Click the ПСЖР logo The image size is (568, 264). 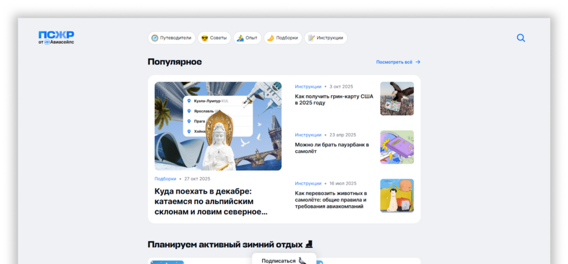click(56, 35)
